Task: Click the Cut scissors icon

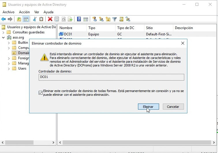Action: [x=35, y=19]
